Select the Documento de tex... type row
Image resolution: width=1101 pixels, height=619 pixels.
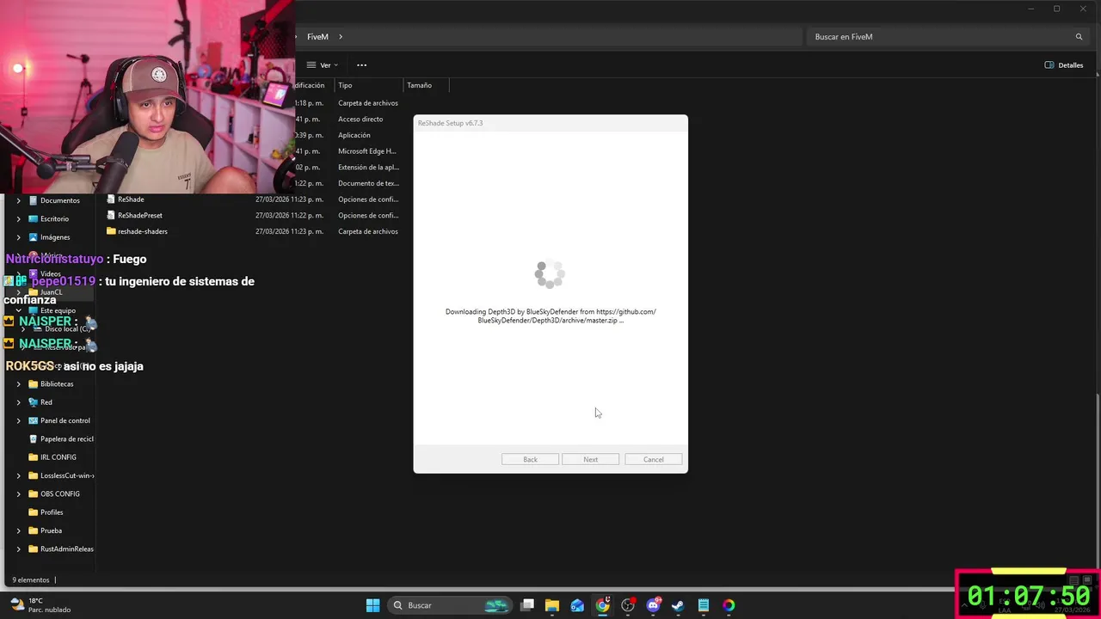pos(368,183)
